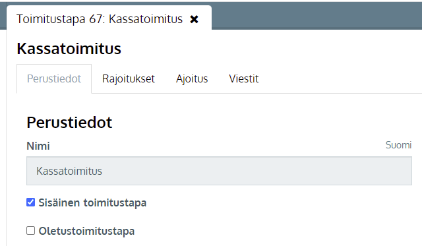Uncheck the Sisäinen toimitustapa checkbox
This screenshot has height=246, width=422.
pyautogui.click(x=31, y=202)
